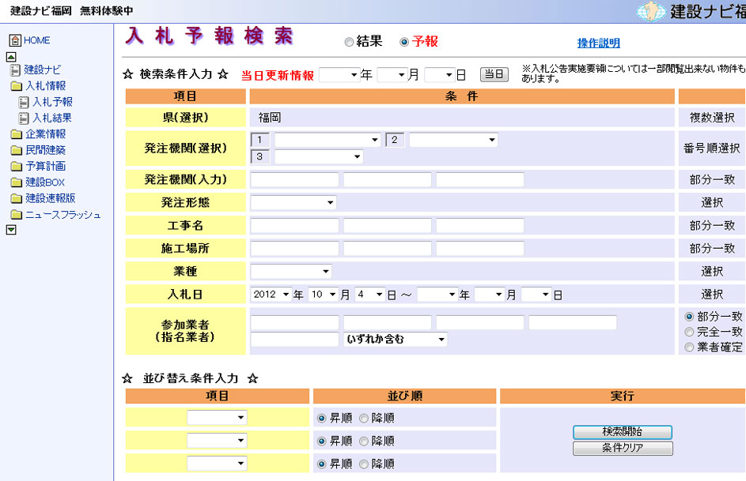Click the document icon beside 入札予報
Screen dimensions: 746x481
24,102
